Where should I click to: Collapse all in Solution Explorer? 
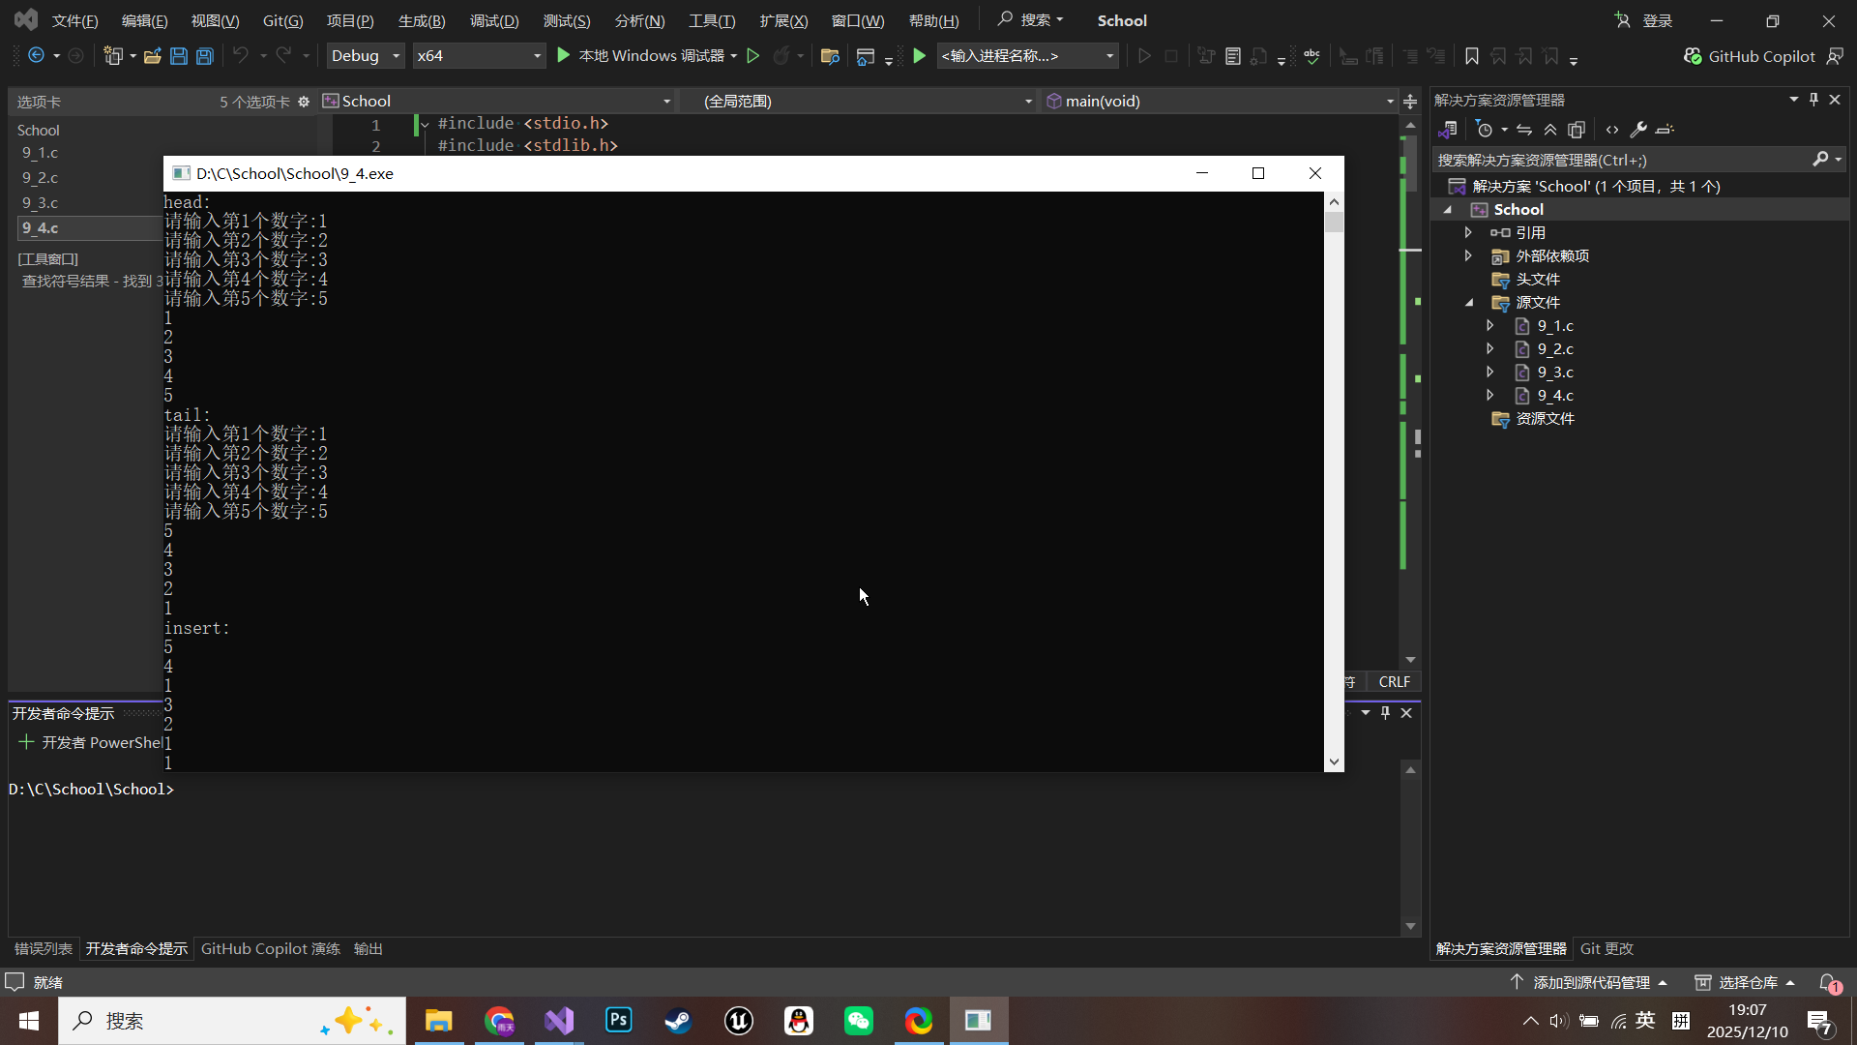point(1550,130)
